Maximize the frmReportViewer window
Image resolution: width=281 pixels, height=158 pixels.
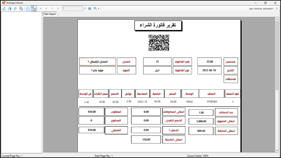pos(265,3)
